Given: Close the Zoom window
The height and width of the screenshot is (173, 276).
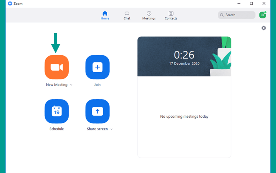Looking at the screenshot, I should pyautogui.click(x=264, y=3).
